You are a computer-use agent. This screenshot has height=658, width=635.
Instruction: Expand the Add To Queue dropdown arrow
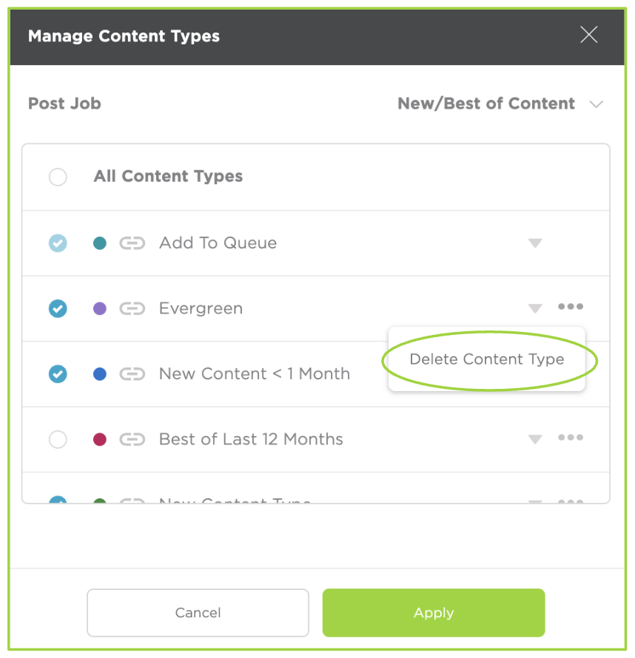pyautogui.click(x=535, y=243)
